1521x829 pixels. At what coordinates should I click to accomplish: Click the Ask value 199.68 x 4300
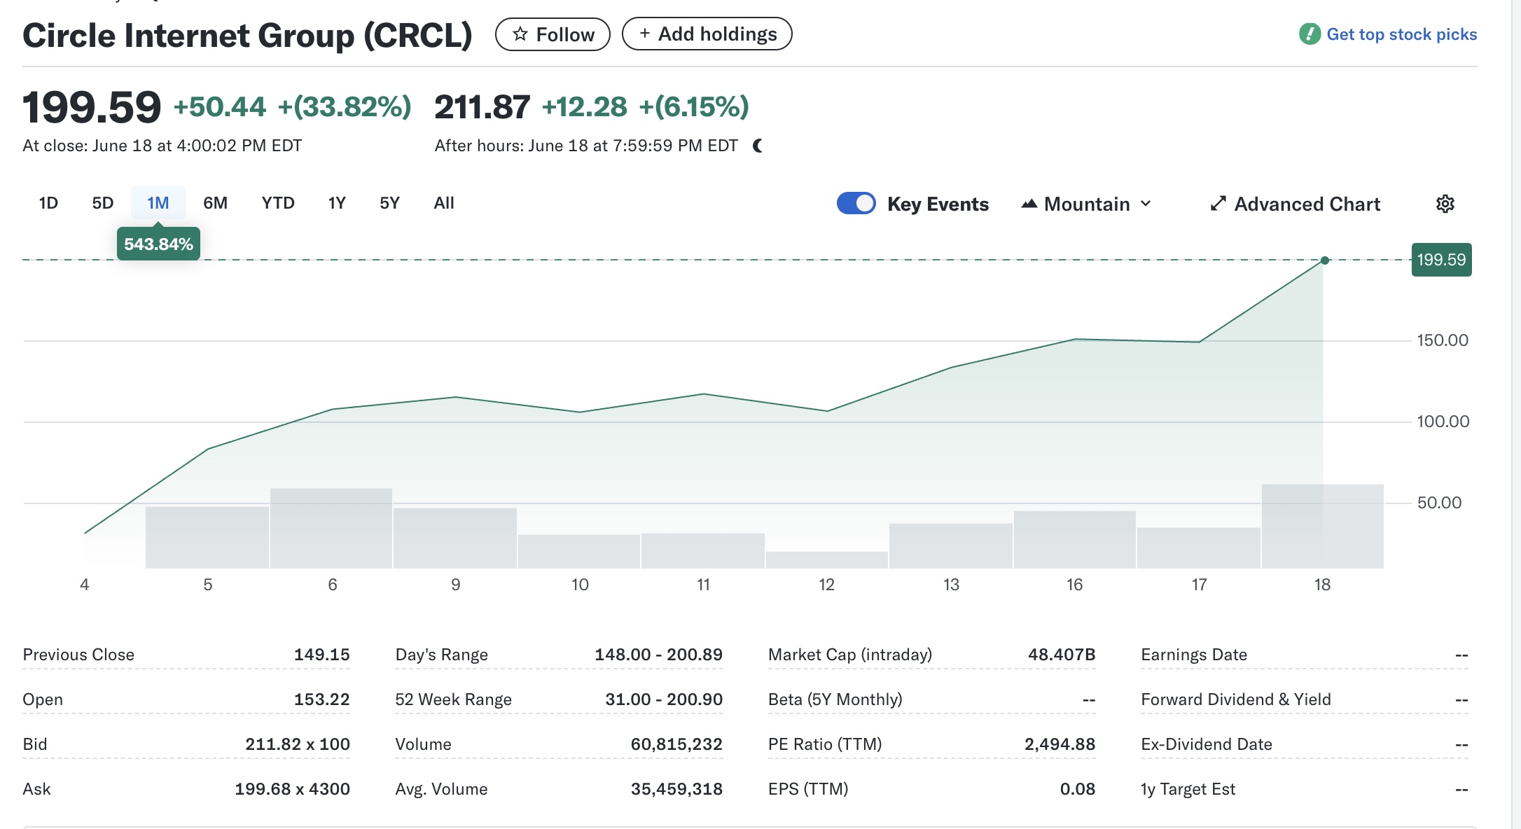292,789
